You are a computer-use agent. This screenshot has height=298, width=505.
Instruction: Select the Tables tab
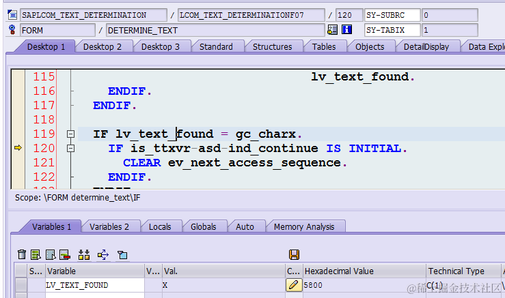pyautogui.click(x=324, y=46)
